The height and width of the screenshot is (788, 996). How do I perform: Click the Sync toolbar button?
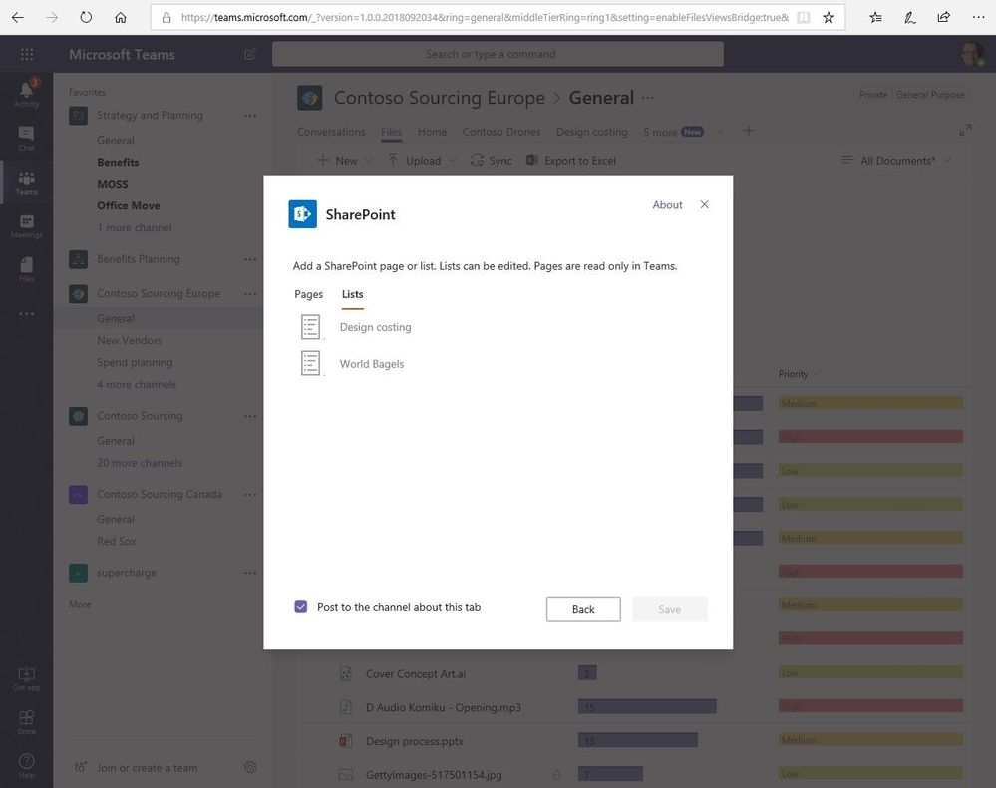[491, 161]
